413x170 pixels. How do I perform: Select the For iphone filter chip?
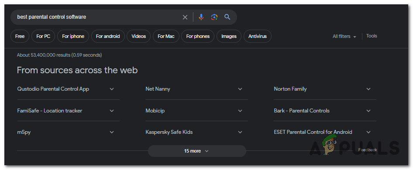[x=73, y=36]
